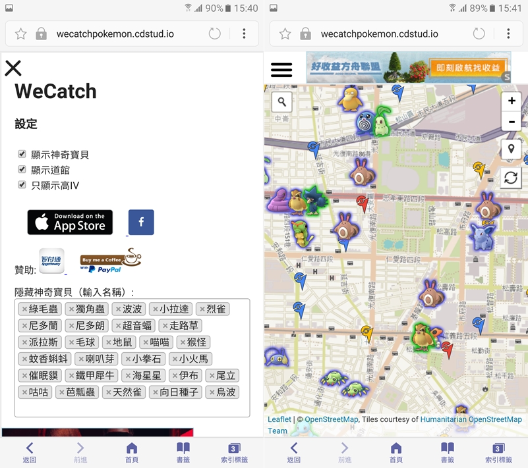This screenshot has height=468, width=528.
Task: Open the 好收益方舟聯盟 banner ad
Action: tap(409, 67)
